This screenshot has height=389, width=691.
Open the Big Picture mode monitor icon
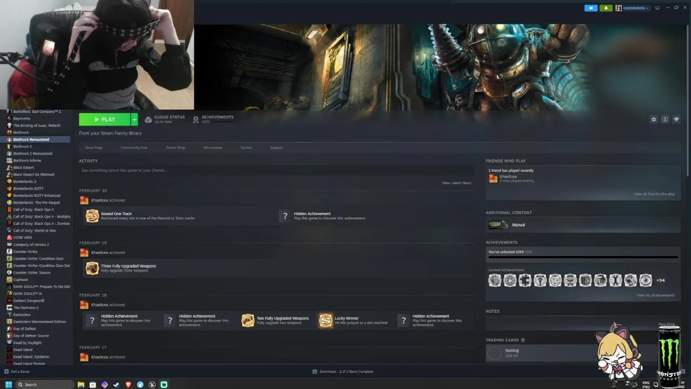pyautogui.click(x=657, y=8)
